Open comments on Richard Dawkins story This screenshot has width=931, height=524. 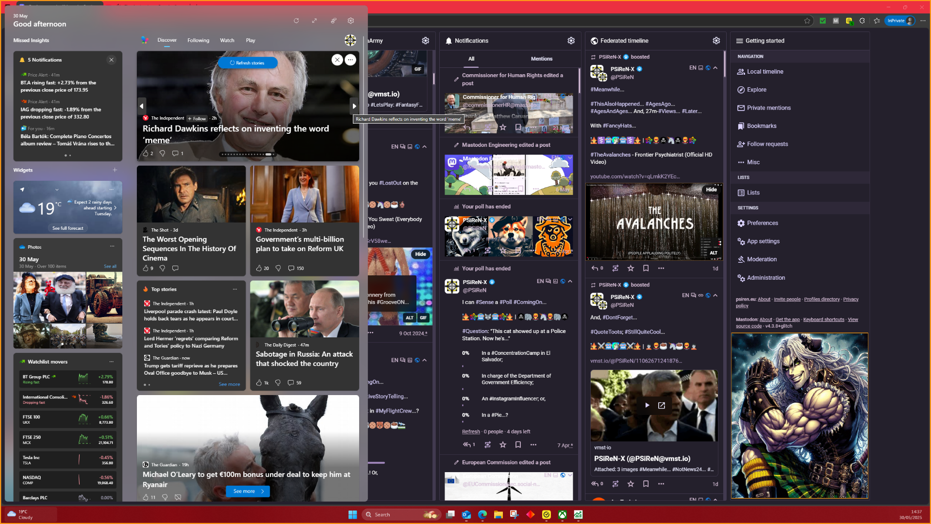click(175, 153)
